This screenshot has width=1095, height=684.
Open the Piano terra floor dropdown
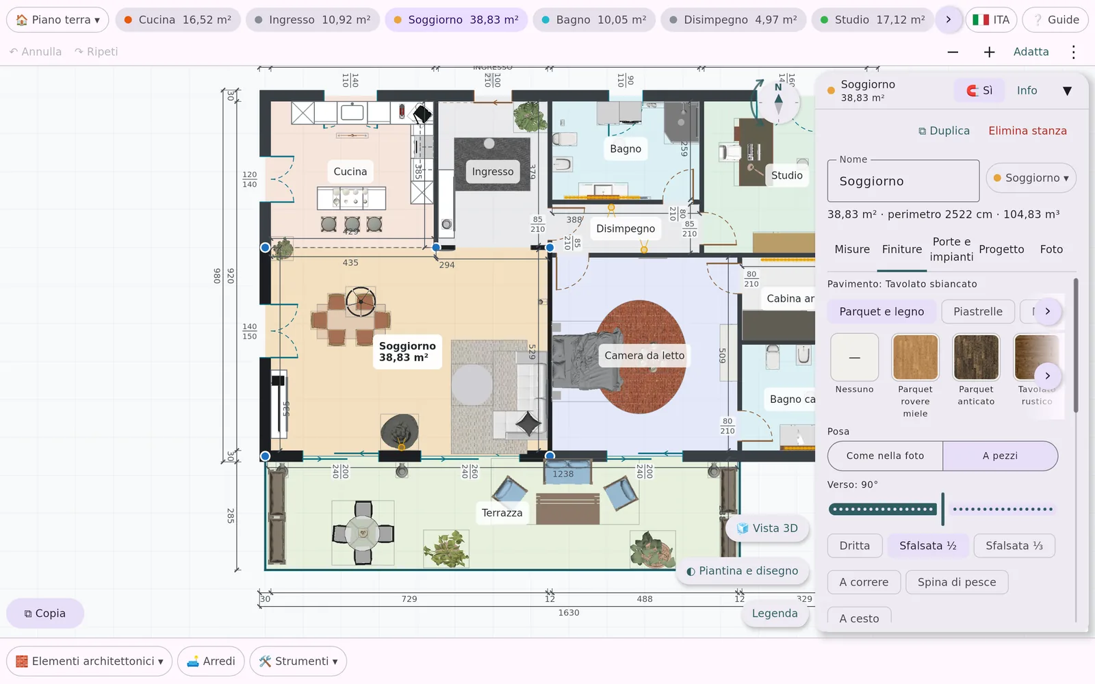click(57, 20)
